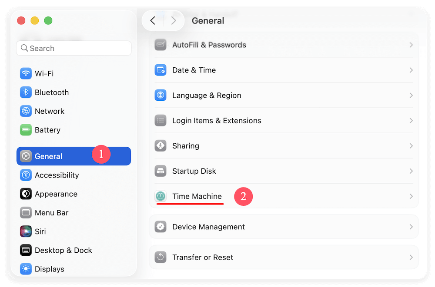Click the Bluetooth icon in sidebar
Screen dimensions: 435x287
coord(26,92)
